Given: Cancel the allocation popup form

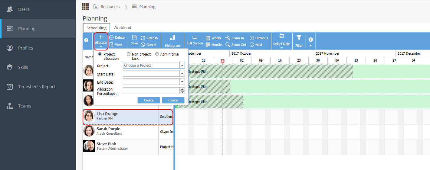Looking at the screenshot, I should tap(173, 100).
